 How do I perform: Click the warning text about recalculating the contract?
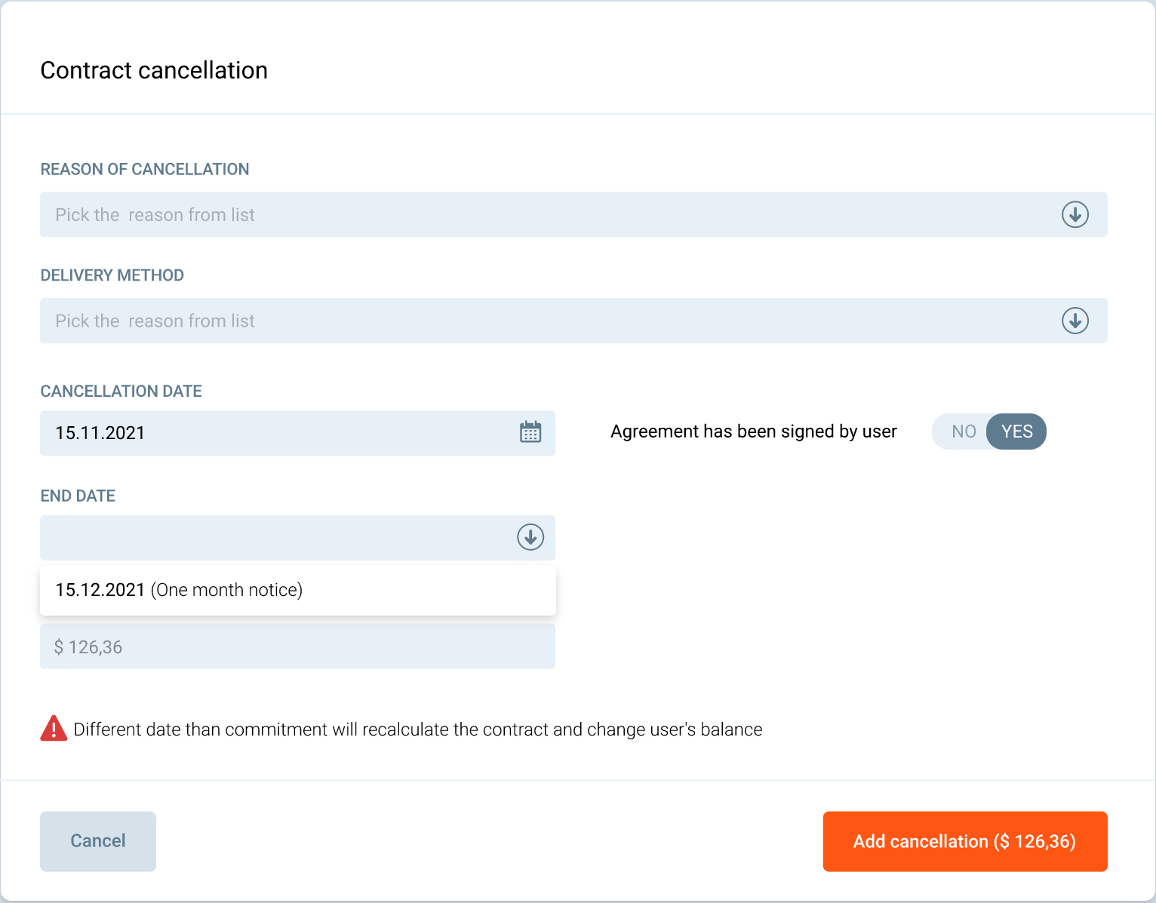(417, 729)
